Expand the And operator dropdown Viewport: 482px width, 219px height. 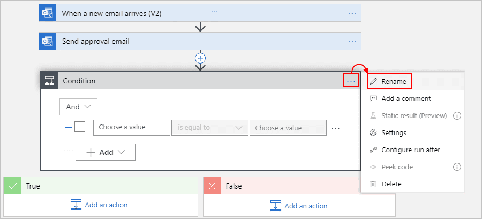coord(78,107)
